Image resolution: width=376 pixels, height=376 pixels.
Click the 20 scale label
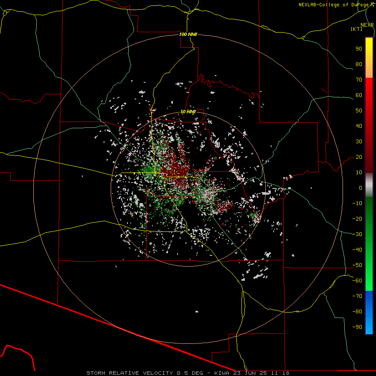point(359,157)
